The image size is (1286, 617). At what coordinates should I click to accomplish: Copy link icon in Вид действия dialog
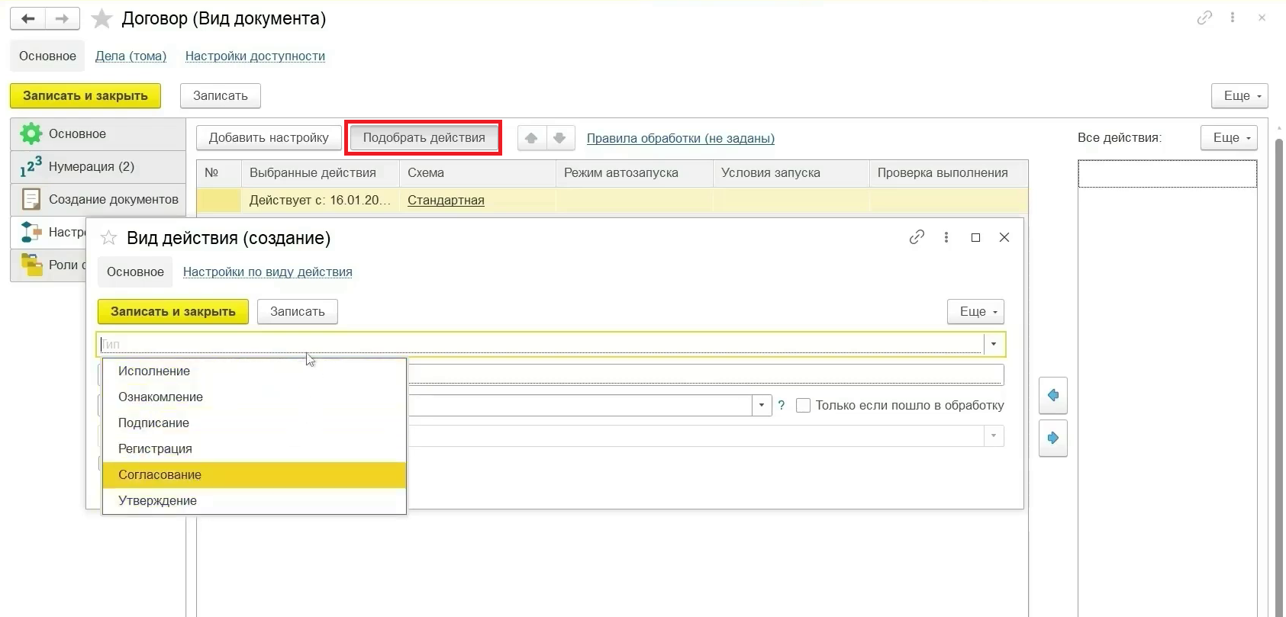pos(917,237)
